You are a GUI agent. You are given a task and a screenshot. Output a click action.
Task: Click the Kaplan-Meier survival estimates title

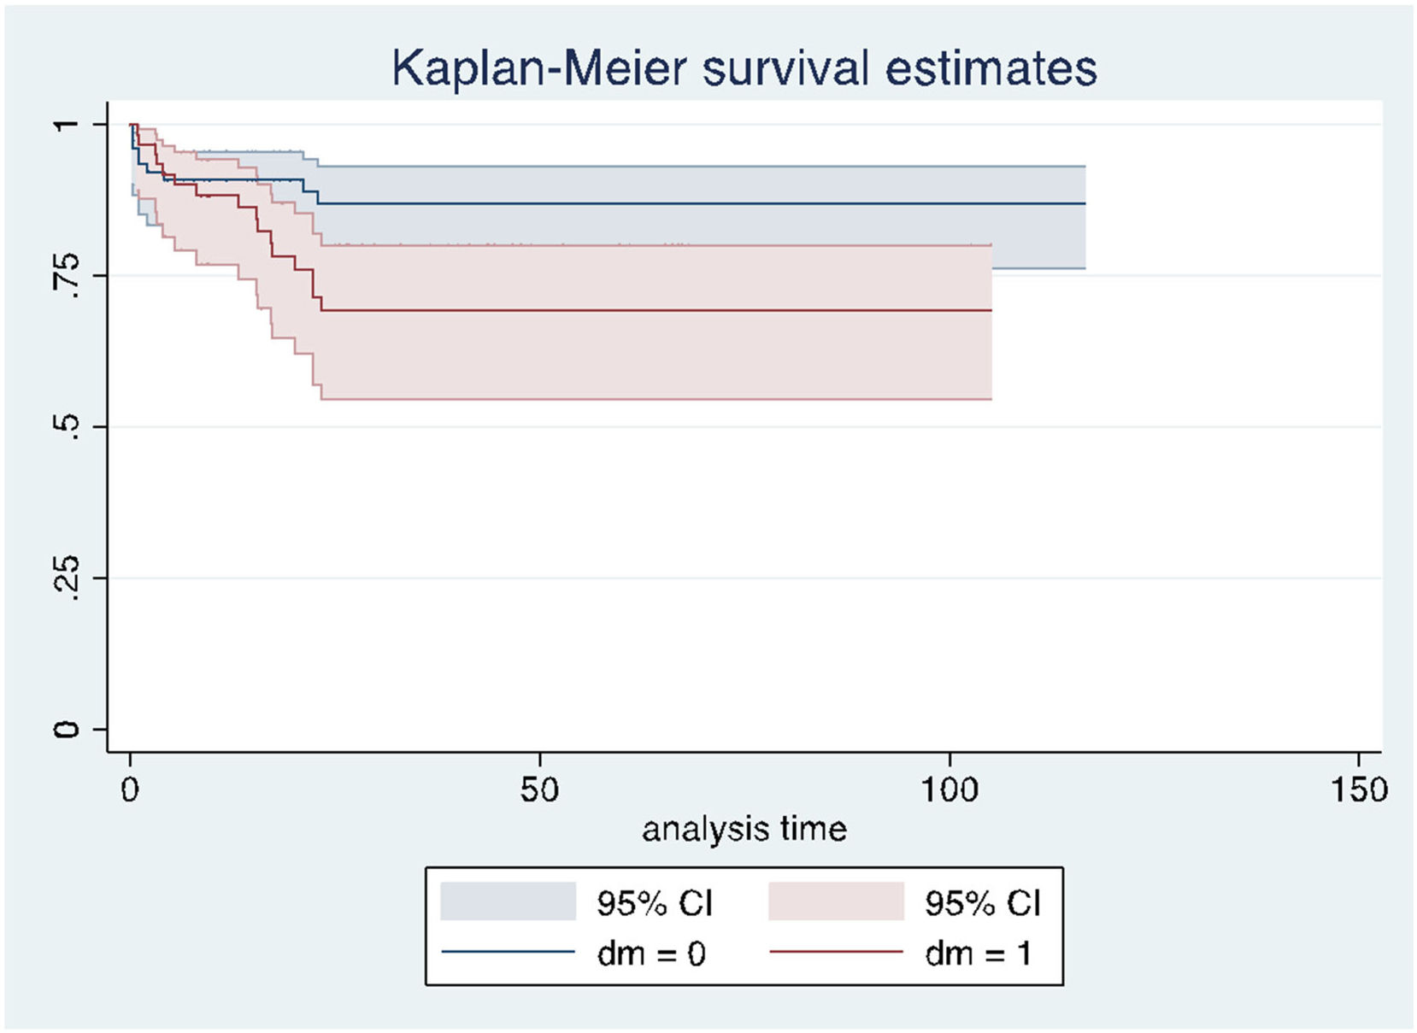744,68
